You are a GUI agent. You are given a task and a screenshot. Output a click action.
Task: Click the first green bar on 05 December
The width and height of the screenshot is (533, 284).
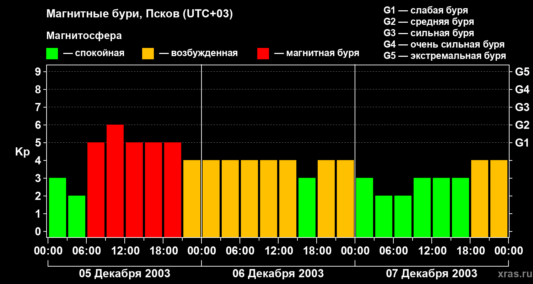point(58,208)
